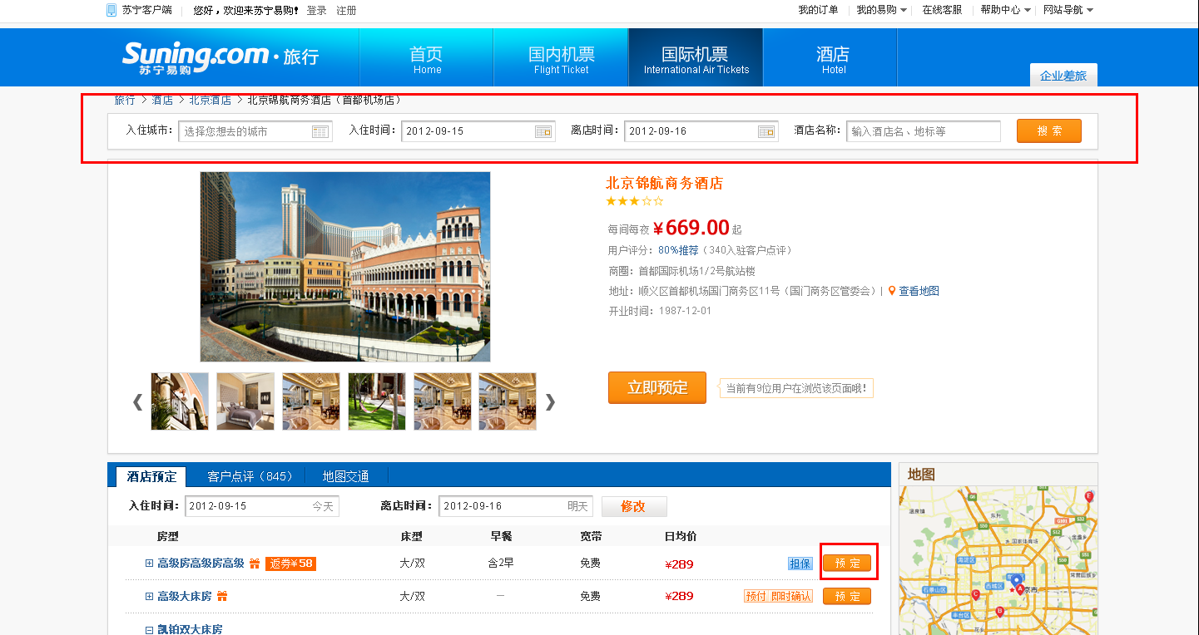
Task: Open the 我的易购 dropdown menu
Action: (x=882, y=10)
